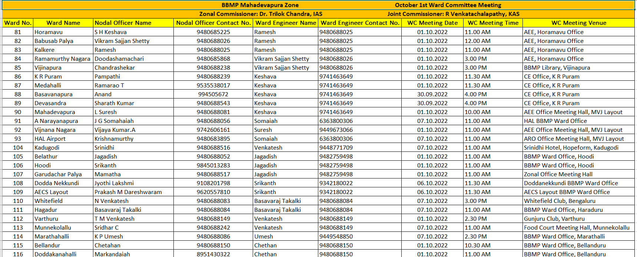
Task: Select ward name 'A Narayanapura'
Action: coord(63,121)
